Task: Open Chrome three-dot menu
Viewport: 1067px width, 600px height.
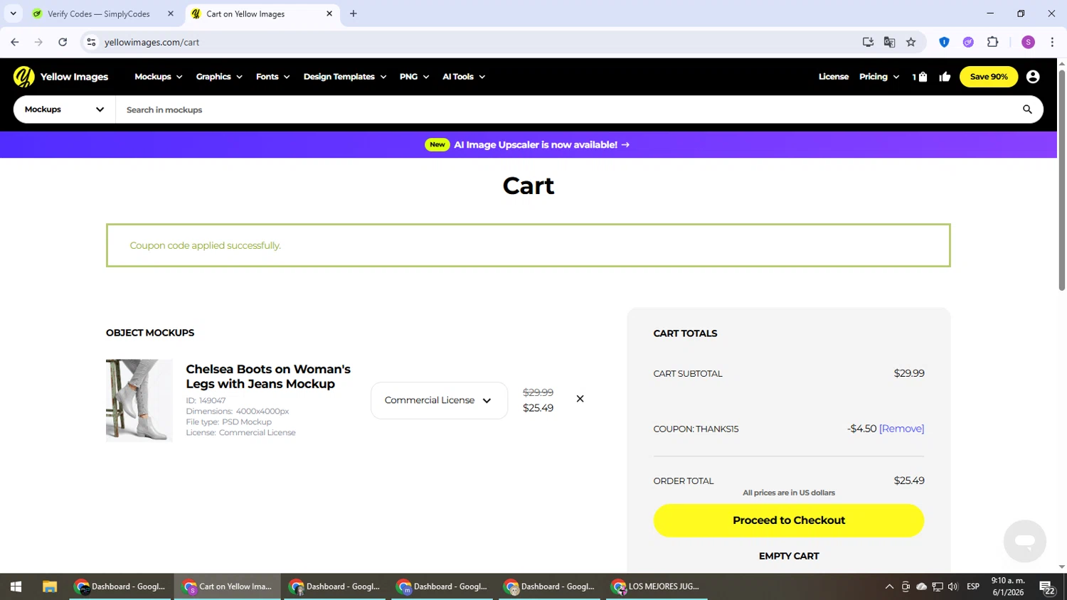Action: [1052, 42]
